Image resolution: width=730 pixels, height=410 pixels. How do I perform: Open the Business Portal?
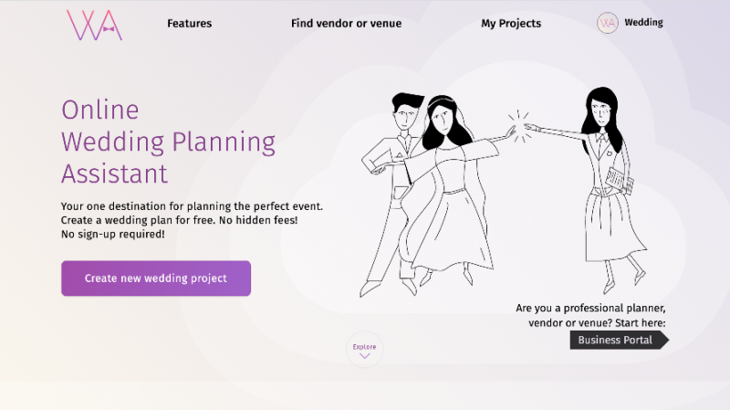coord(618,340)
